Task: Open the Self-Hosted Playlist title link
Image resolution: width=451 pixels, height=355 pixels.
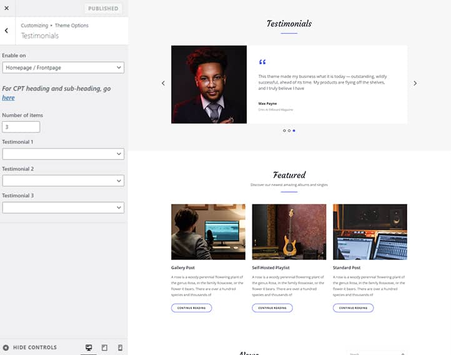Action: [270, 267]
